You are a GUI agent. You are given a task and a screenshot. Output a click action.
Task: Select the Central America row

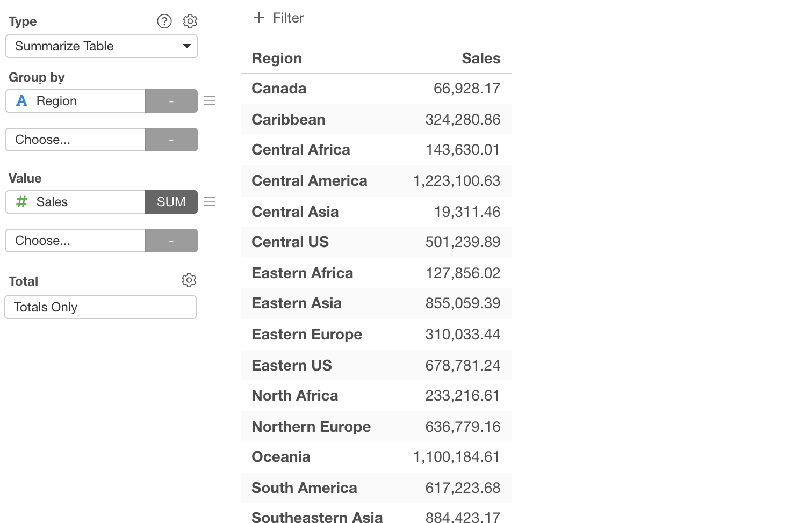pyautogui.click(x=310, y=181)
